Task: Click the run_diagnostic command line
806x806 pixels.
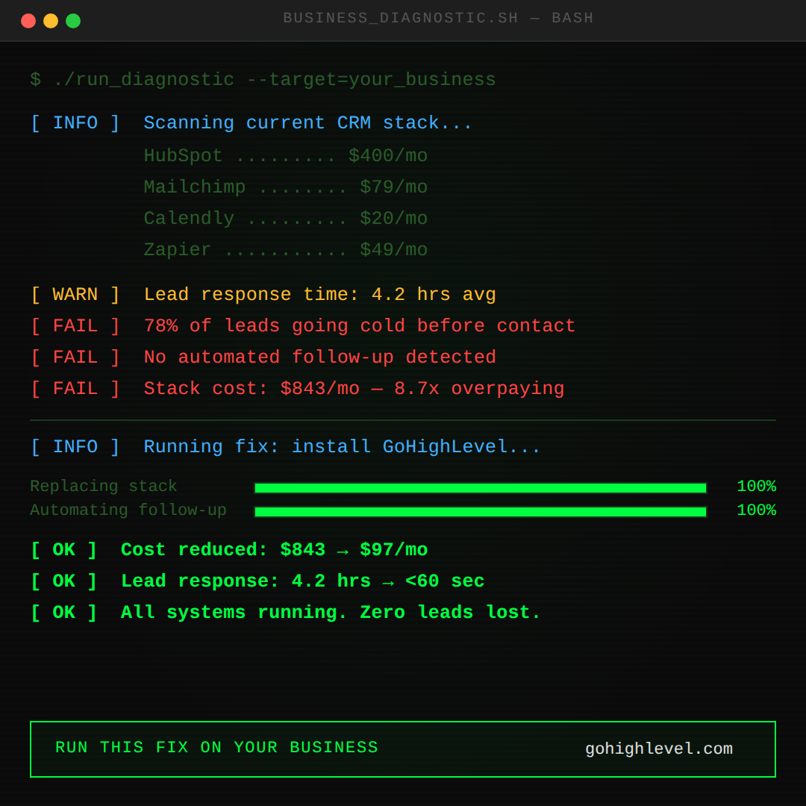Action: (x=263, y=80)
